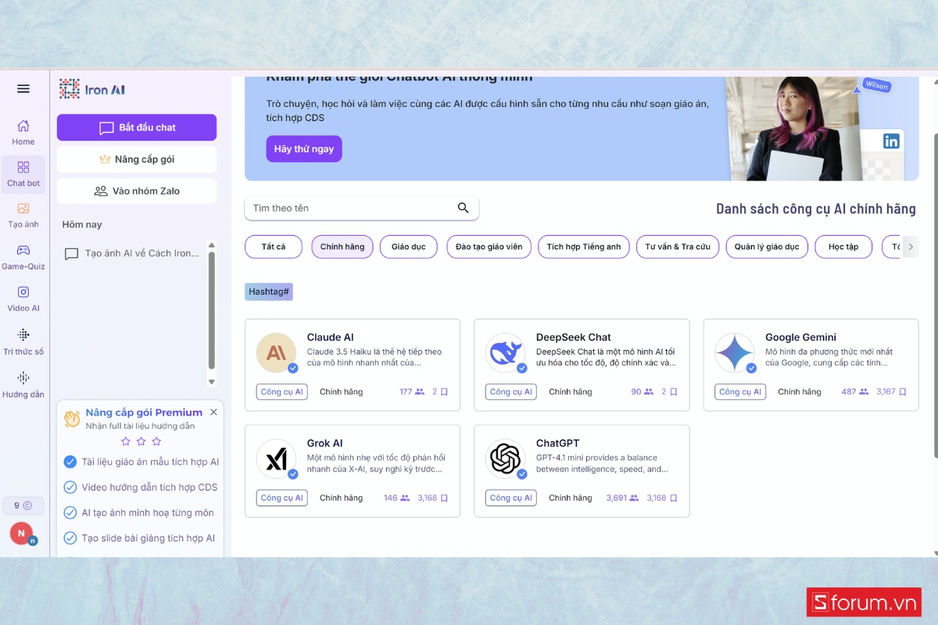Open Chat bot section in sidebar
This screenshot has width=938, height=625.
pyautogui.click(x=23, y=174)
